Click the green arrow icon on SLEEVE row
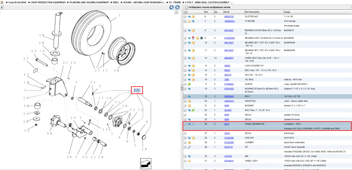Screen dimensions: 352x170 (189, 84)
